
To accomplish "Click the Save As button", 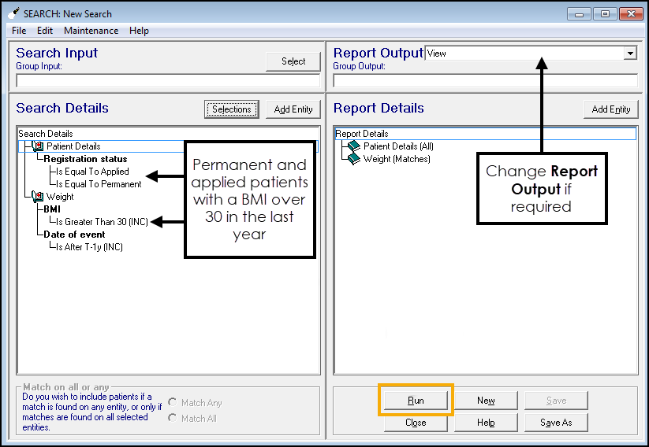I will [556, 423].
